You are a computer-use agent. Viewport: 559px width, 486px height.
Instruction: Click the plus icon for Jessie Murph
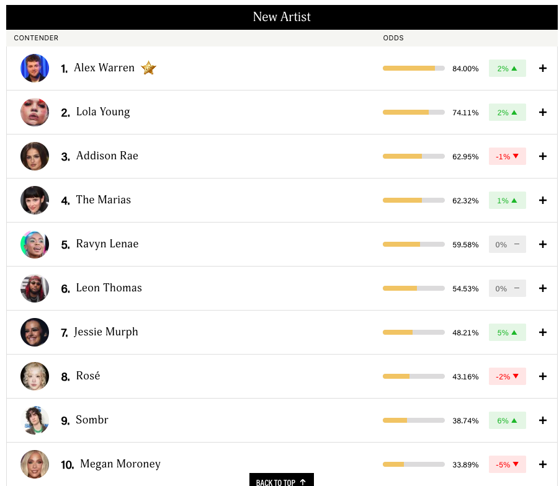click(x=543, y=332)
